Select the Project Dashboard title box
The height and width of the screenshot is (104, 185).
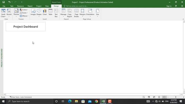[26, 27]
